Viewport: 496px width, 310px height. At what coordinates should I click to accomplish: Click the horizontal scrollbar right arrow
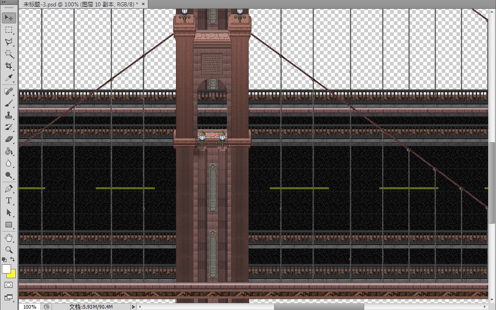[x=485, y=307]
